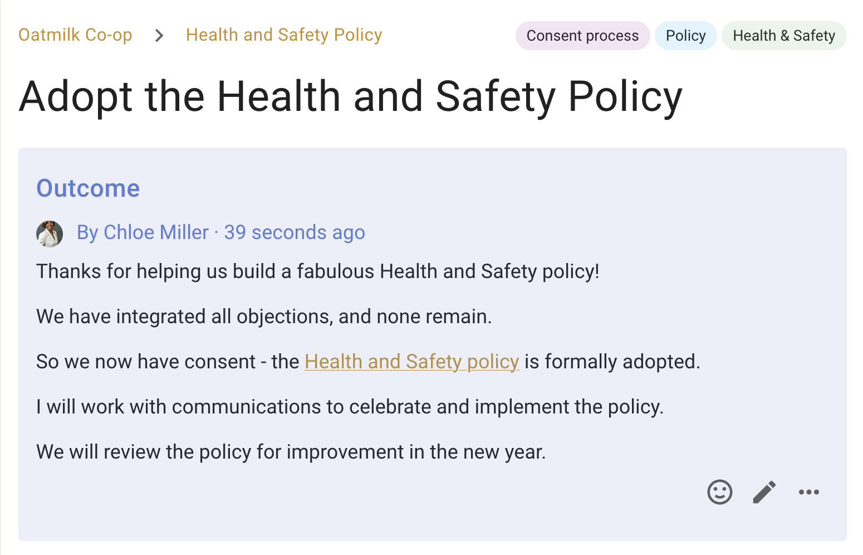Click the words 'is formally adopted'
The image size is (863, 555).
pyautogui.click(x=612, y=362)
